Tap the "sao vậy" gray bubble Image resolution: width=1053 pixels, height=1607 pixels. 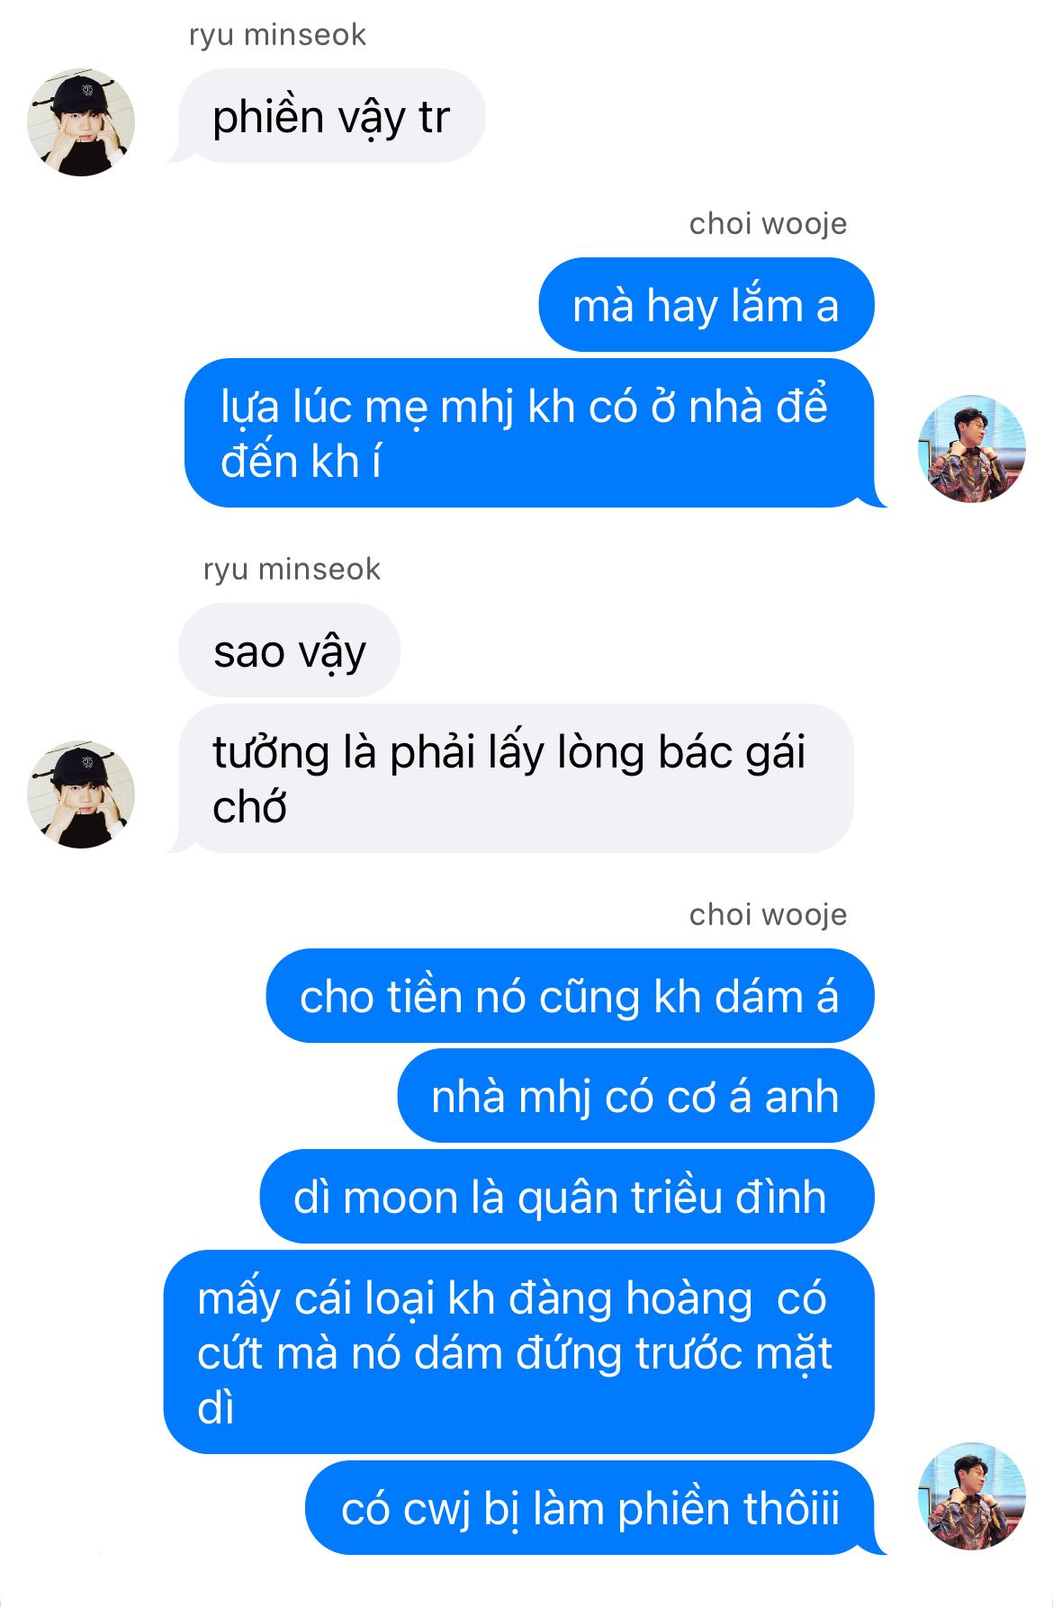point(290,651)
